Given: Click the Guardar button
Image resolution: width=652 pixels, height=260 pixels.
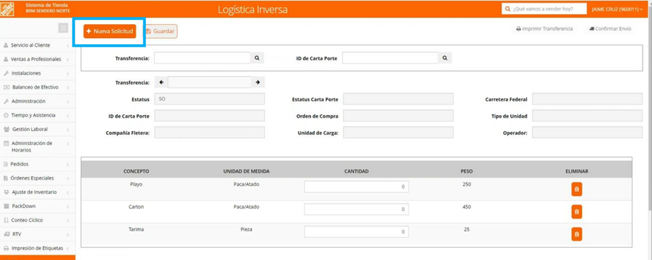Looking at the screenshot, I should tap(160, 31).
